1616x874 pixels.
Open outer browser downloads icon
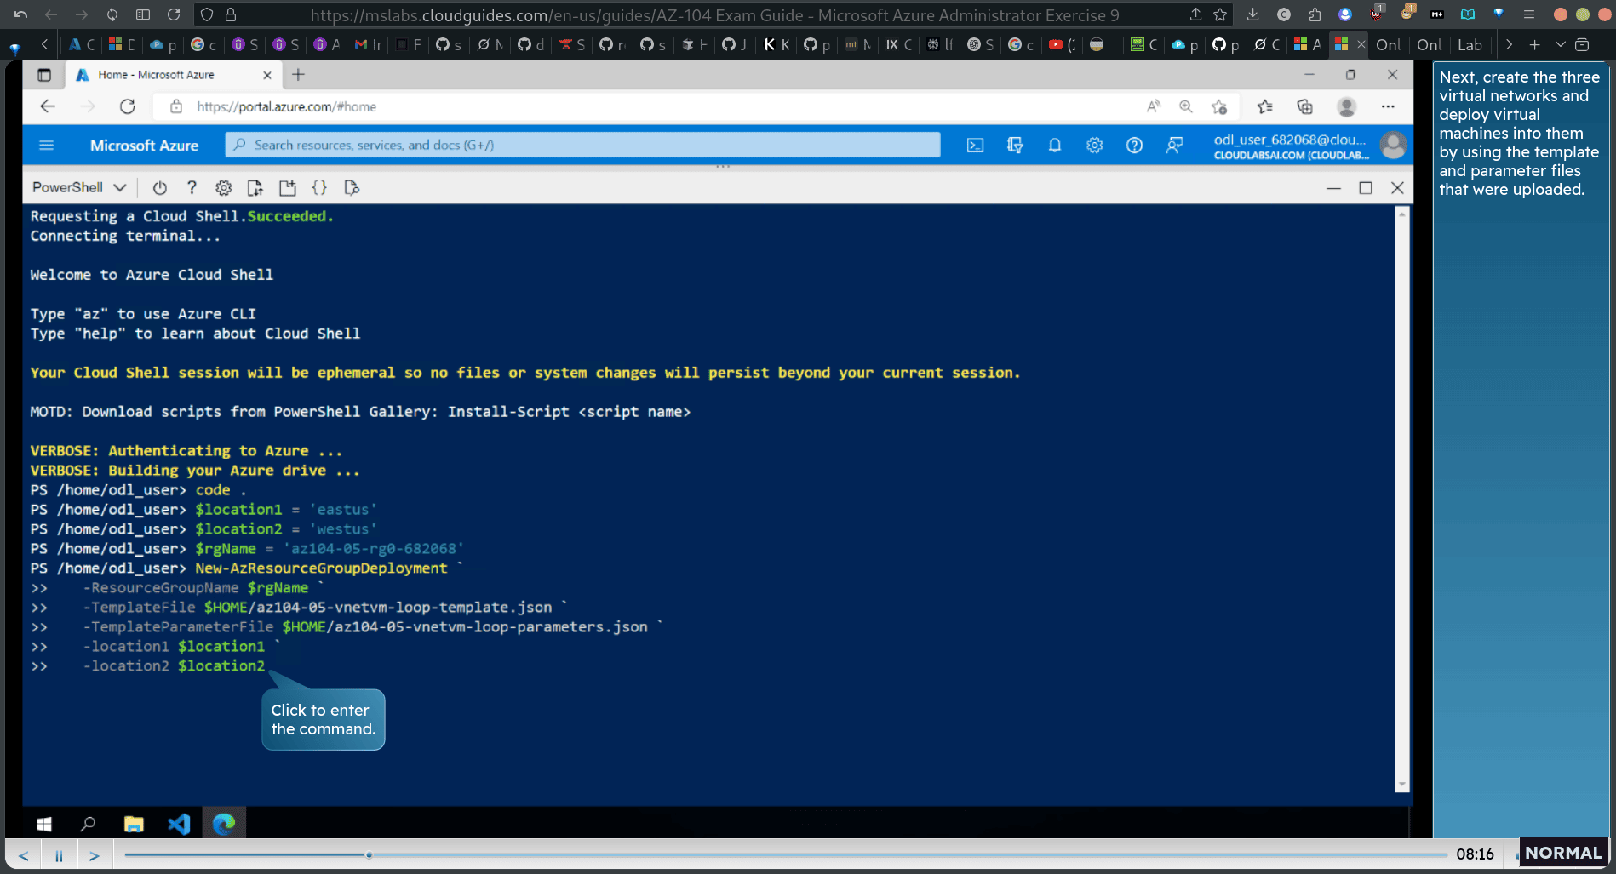1252,14
